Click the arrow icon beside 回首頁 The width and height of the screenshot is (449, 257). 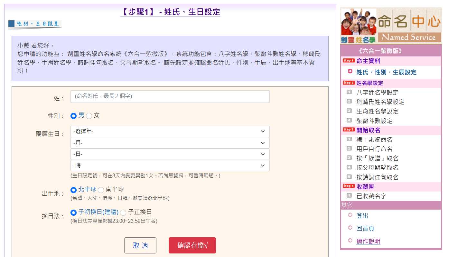350,228
